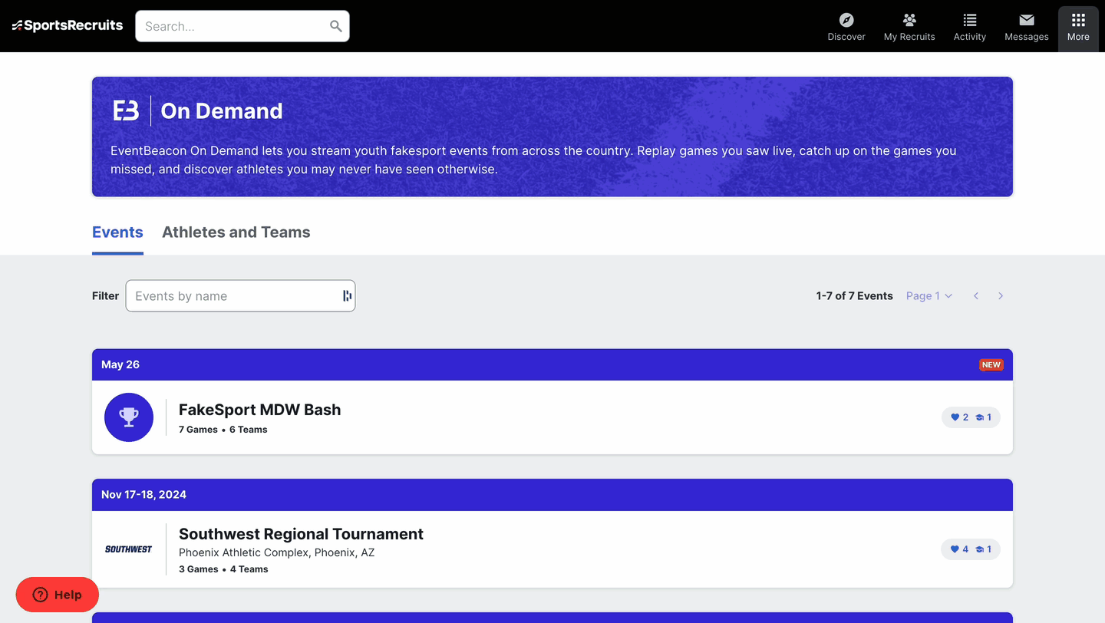Click the On Demand banner title

coord(222,111)
